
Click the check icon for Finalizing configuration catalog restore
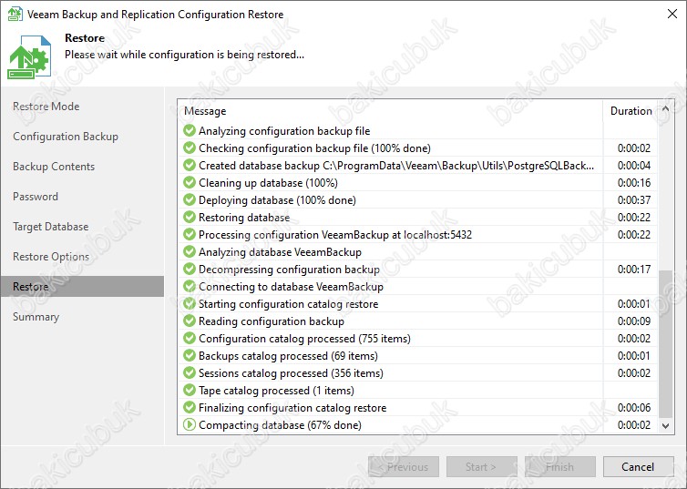[x=190, y=407]
